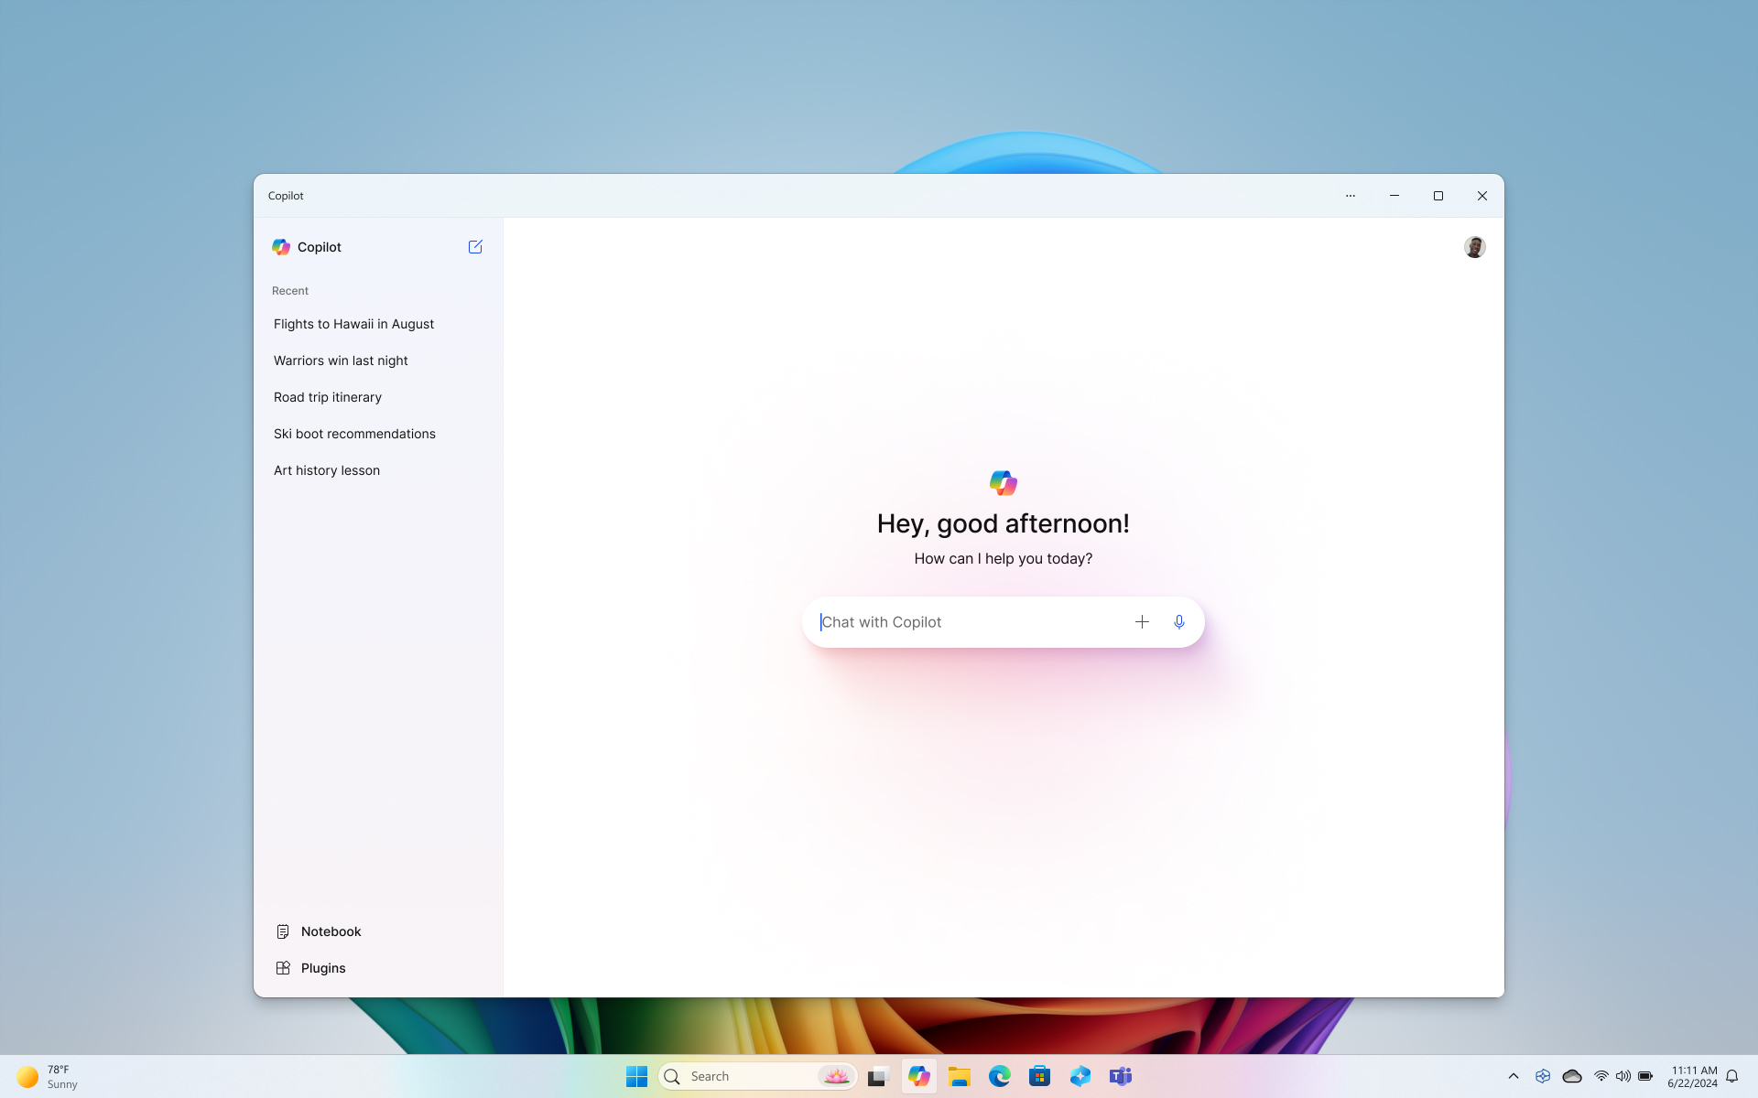
Task: Click the Notebook menu item
Action: tap(331, 930)
